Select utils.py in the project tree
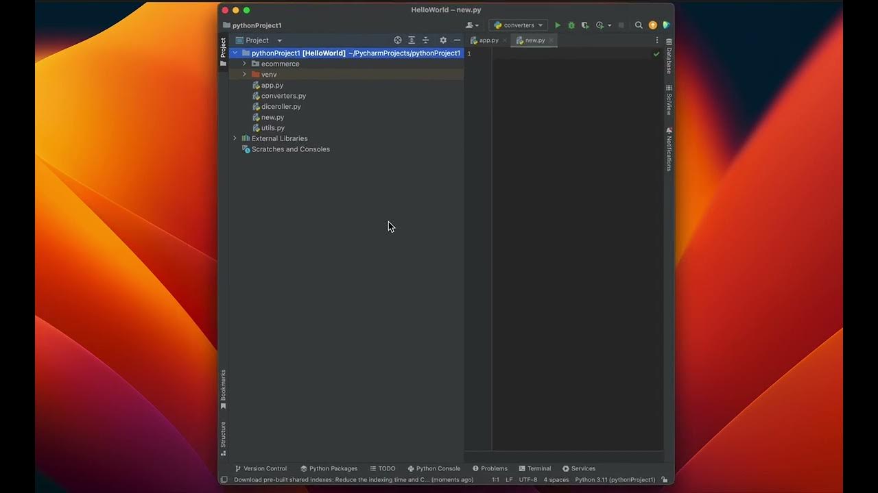 pos(268,128)
